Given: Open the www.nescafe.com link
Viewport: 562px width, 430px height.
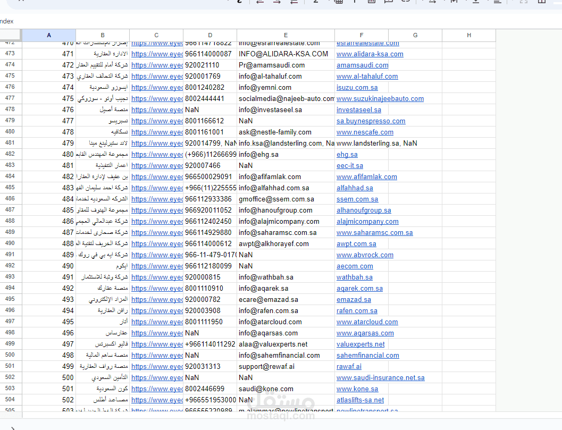Looking at the screenshot, I should 365,132.
